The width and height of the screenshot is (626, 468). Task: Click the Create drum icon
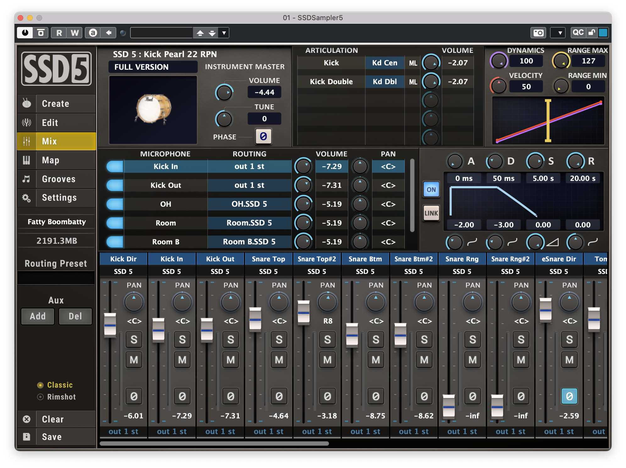click(27, 103)
